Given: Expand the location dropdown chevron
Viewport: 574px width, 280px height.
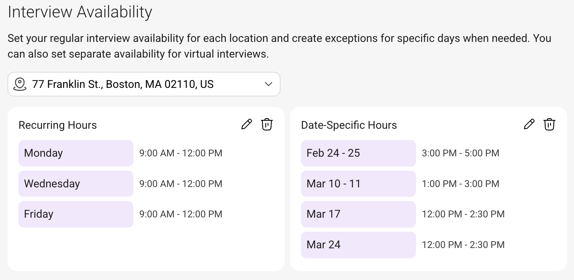Looking at the screenshot, I should click(x=269, y=84).
